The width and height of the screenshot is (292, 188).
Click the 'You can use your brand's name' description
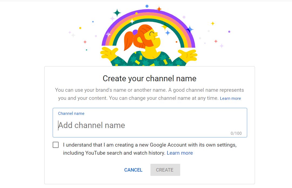point(150,94)
